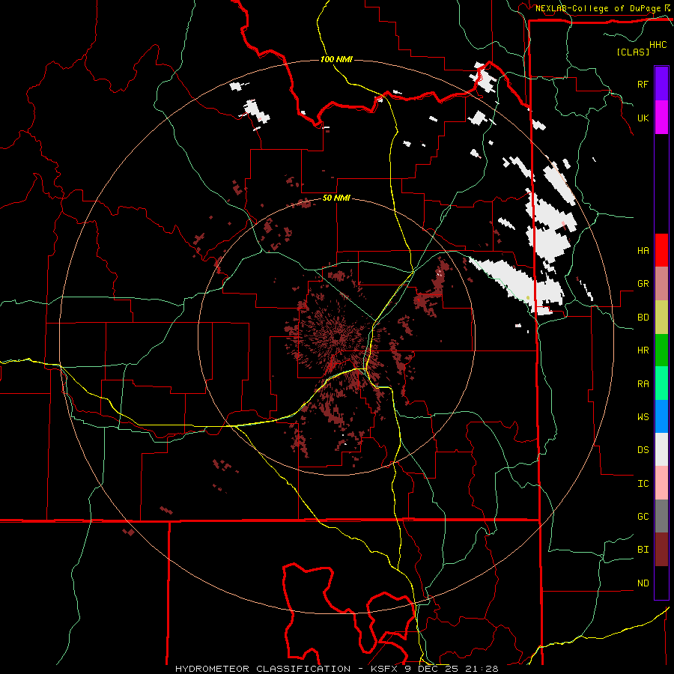Click the ND legend label

[643, 583]
